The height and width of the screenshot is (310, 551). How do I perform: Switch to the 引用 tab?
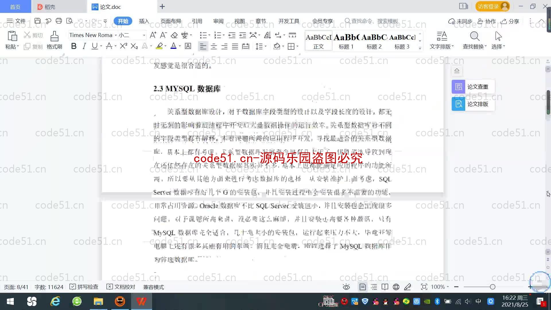click(x=197, y=21)
